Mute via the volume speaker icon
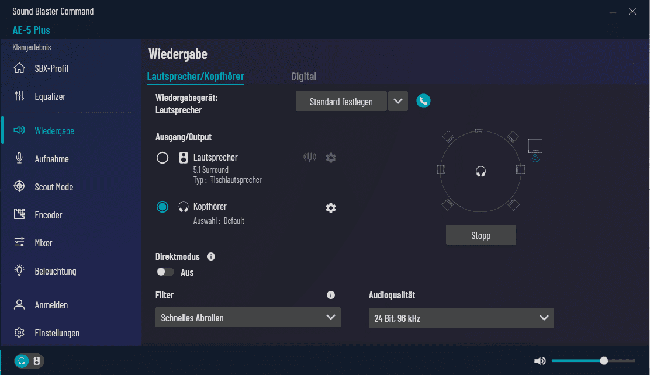 point(540,361)
